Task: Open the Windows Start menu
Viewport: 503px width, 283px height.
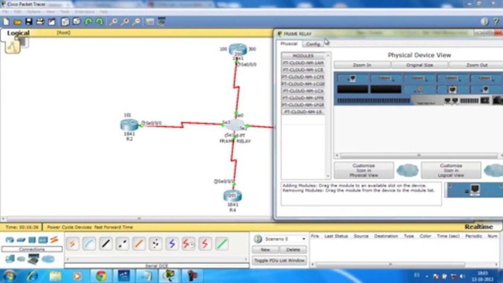Action: (9, 276)
